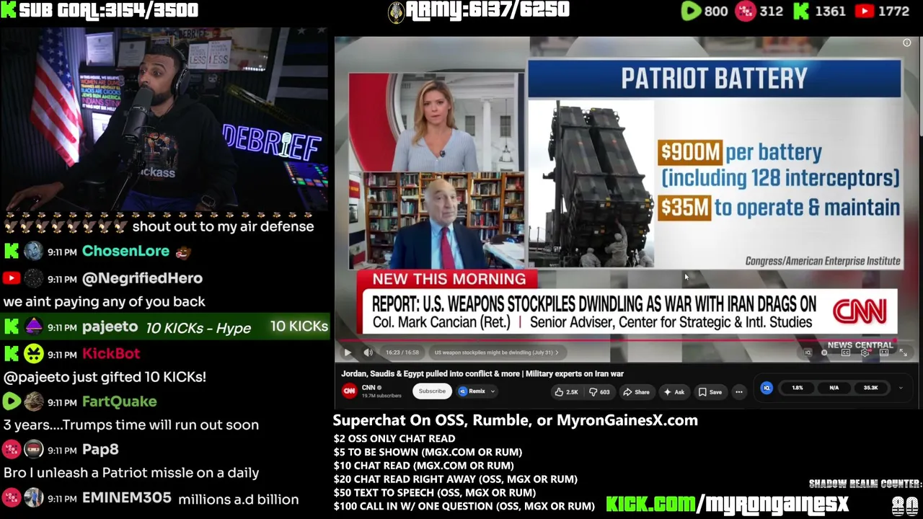Click the video title 'Jordan, Saudis & Egypt pulled into conflict'
Screen dimensions: 923x519
point(482,373)
